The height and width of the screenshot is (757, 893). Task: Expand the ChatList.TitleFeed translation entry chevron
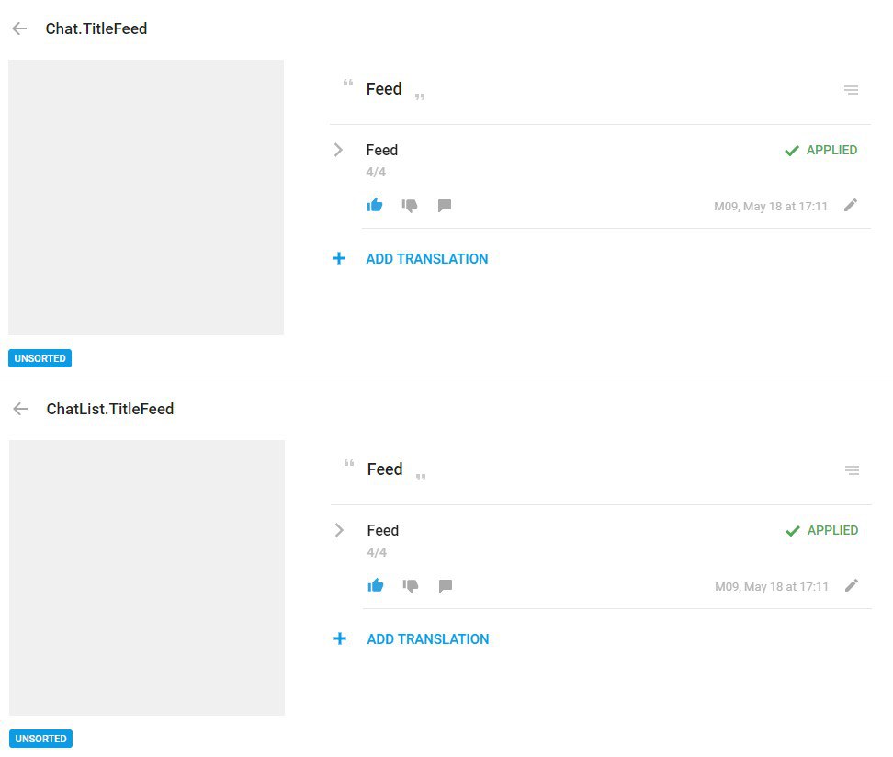tap(340, 530)
